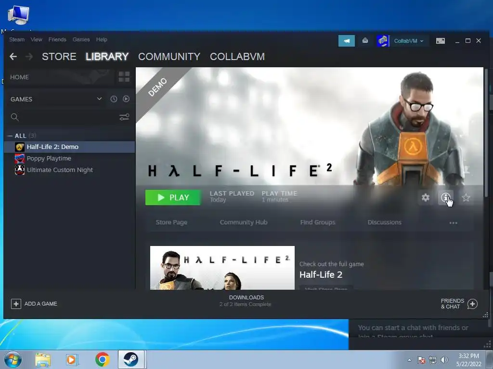Click the Add a Game plus icon
This screenshot has width=493, height=369.
16,304
